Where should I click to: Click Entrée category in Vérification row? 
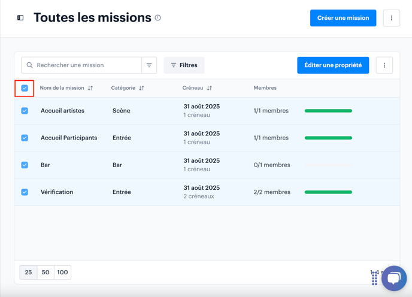click(x=122, y=192)
